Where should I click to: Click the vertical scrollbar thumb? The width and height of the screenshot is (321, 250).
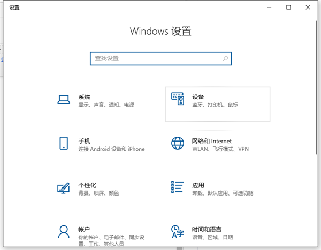(317, 88)
